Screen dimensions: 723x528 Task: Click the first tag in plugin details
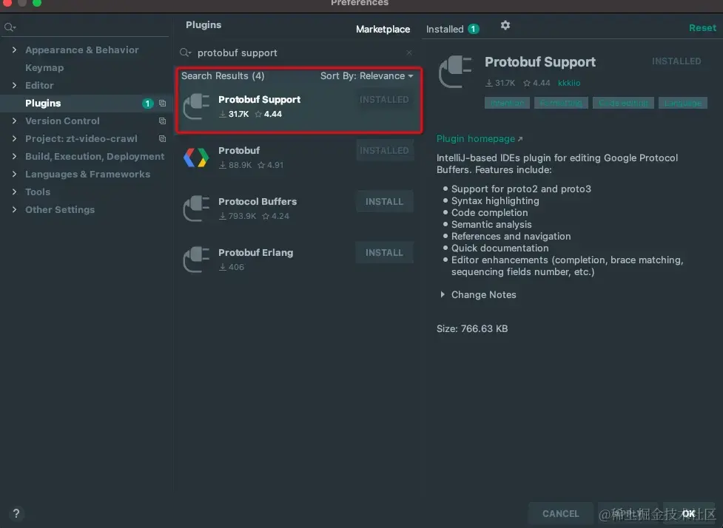pyautogui.click(x=507, y=103)
